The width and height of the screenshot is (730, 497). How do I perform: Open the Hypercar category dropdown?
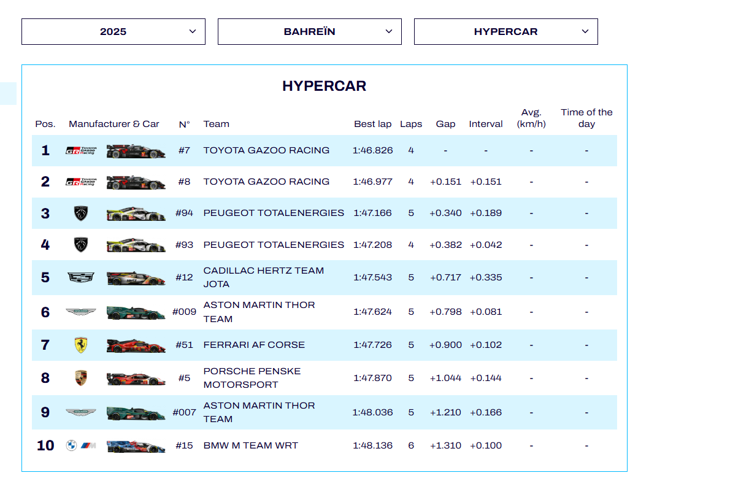point(506,31)
